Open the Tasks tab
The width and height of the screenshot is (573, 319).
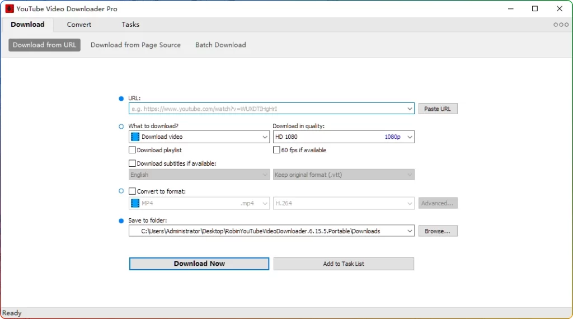pyautogui.click(x=130, y=25)
